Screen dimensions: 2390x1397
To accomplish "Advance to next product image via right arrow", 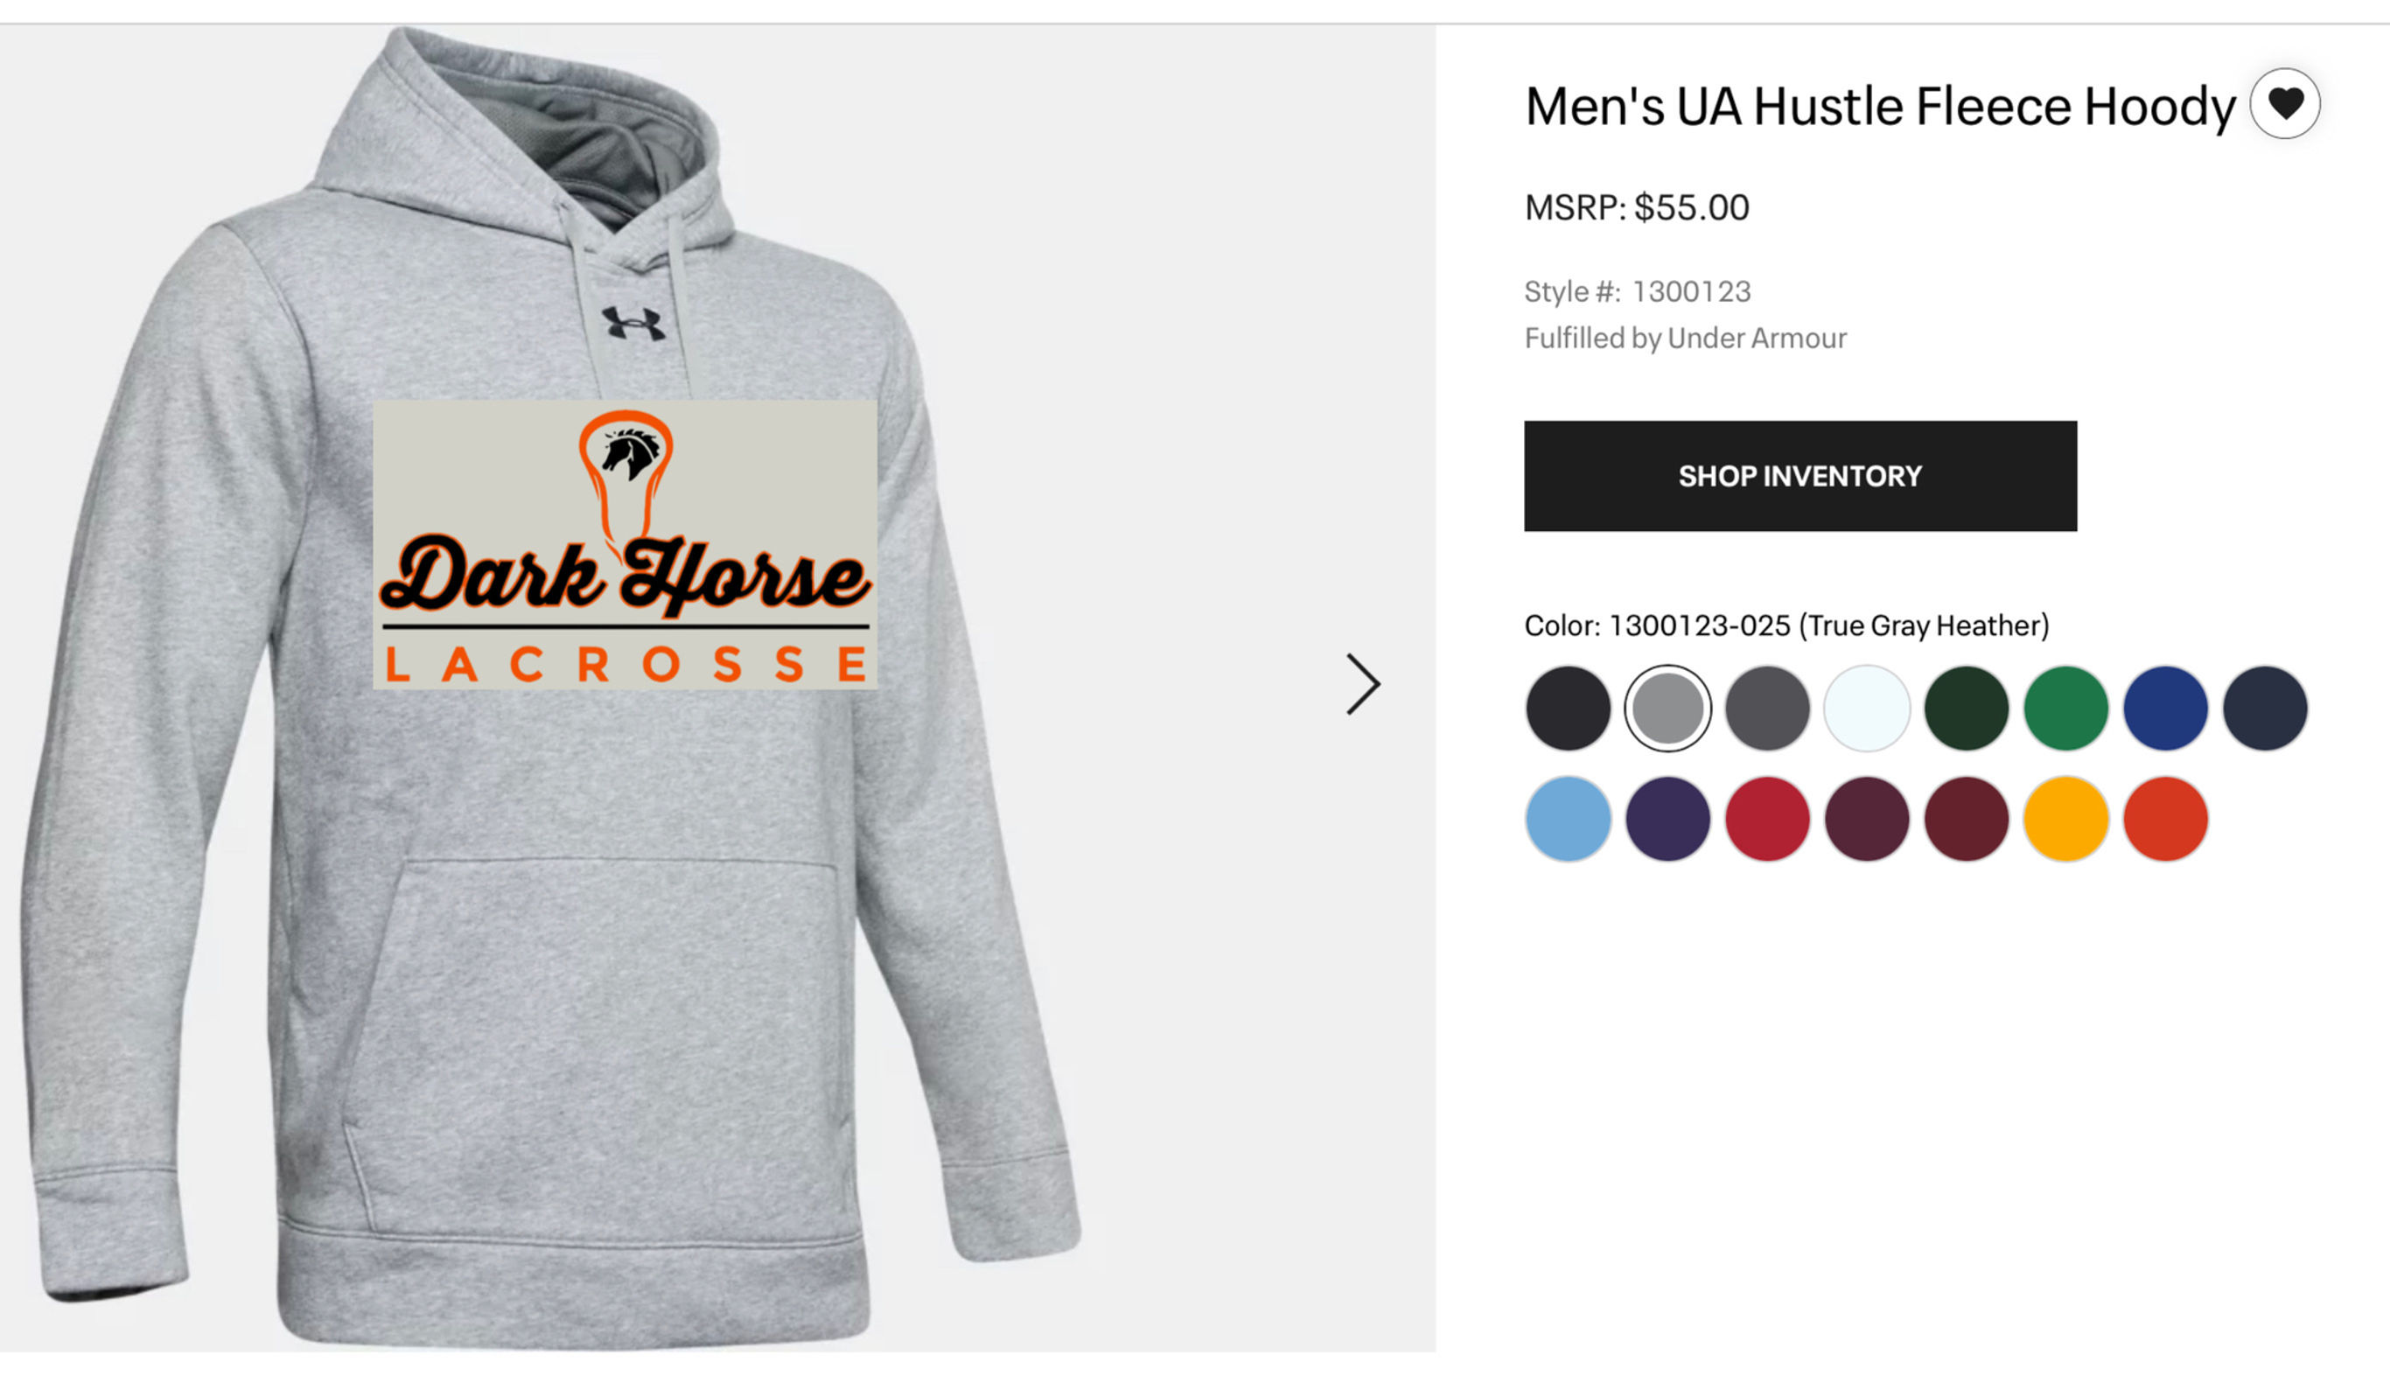I will coord(1363,683).
